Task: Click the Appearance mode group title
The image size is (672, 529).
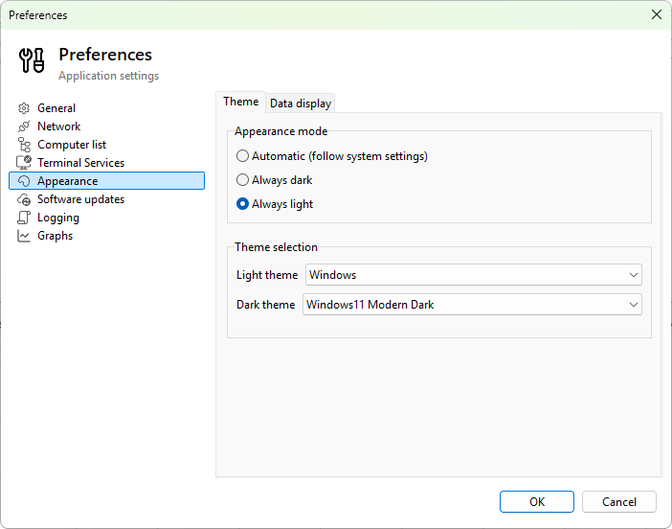Action: pos(281,131)
